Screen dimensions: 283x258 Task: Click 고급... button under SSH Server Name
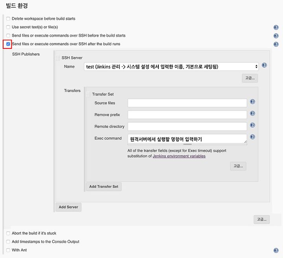point(250,78)
